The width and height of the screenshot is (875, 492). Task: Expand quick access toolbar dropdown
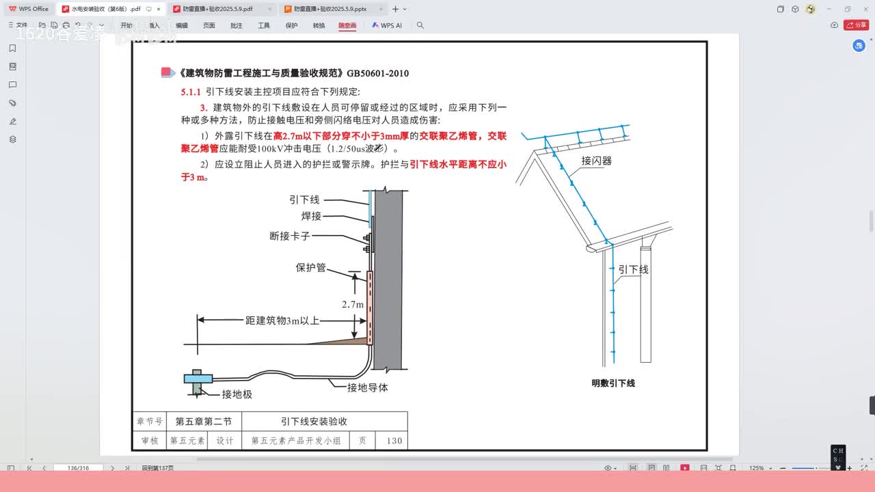(101, 25)
